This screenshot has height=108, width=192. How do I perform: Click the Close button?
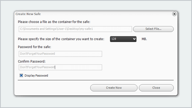156,88
